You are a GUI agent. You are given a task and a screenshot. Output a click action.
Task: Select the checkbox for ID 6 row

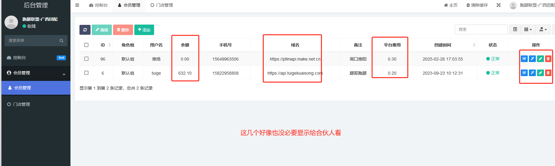86,73
